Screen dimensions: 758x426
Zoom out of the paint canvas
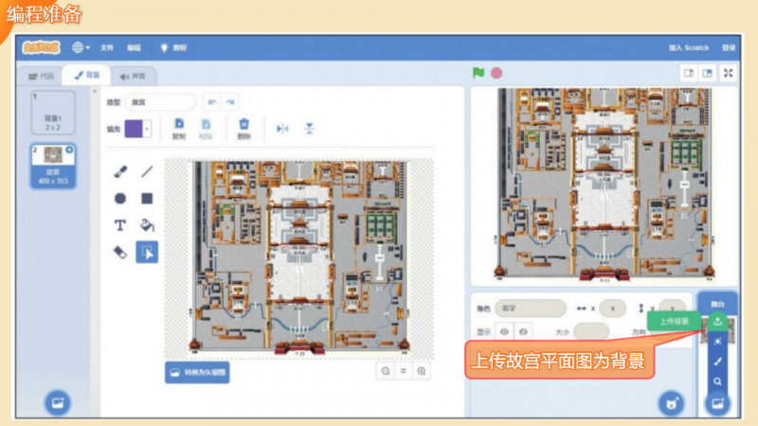click(x=386, y=371)
